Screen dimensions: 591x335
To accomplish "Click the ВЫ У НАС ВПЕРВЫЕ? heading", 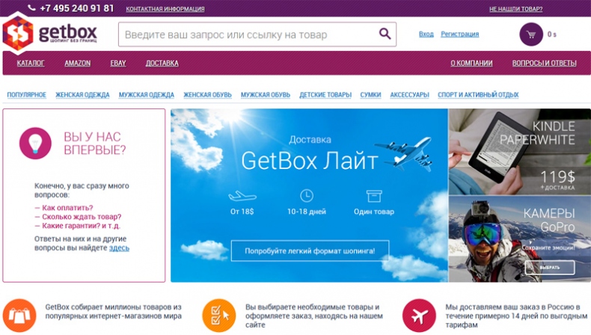I will (94, 143).
